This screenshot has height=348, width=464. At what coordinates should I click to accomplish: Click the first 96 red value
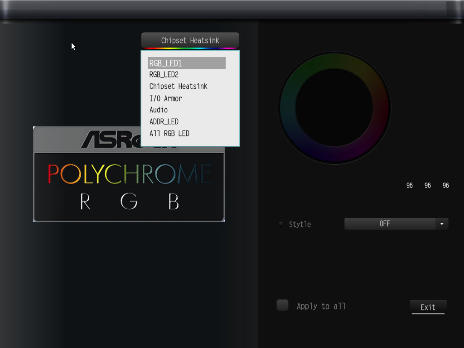(409, 185)
